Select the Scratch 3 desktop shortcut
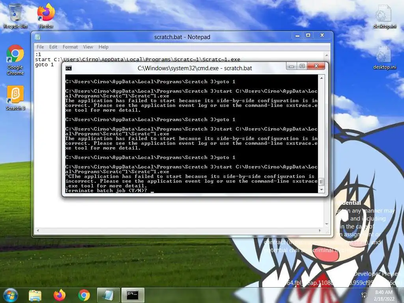This screenshot has height=303, width=404. tap(15, 98)
